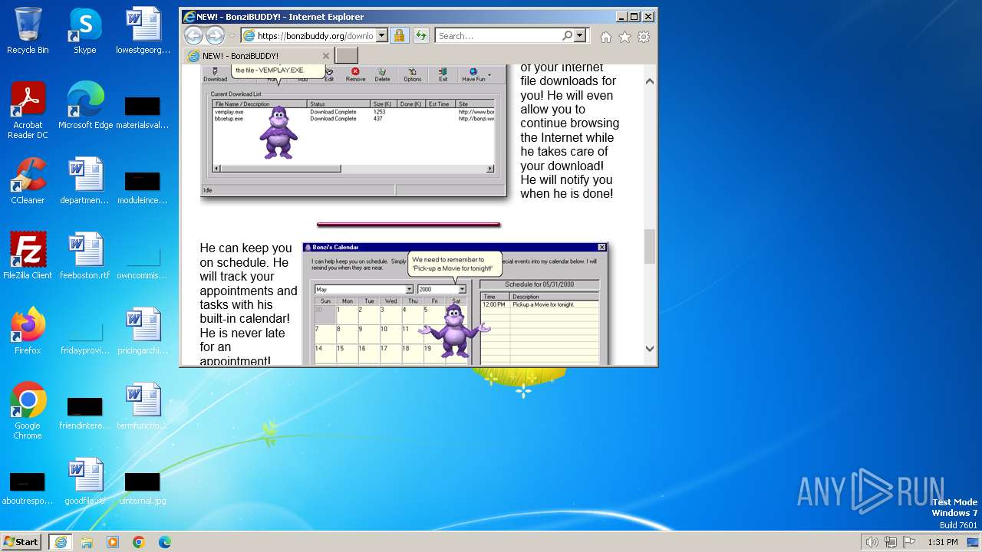The image size is (982, 552).
Task: Click the bonzibuddy.org address field
Action: tap(315, 35)
